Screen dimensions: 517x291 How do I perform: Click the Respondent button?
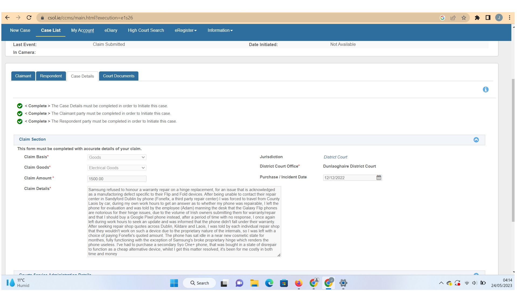tap(51, 76)
